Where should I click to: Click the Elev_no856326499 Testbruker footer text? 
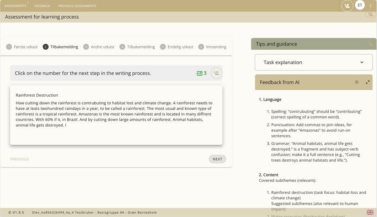[95, 213]
